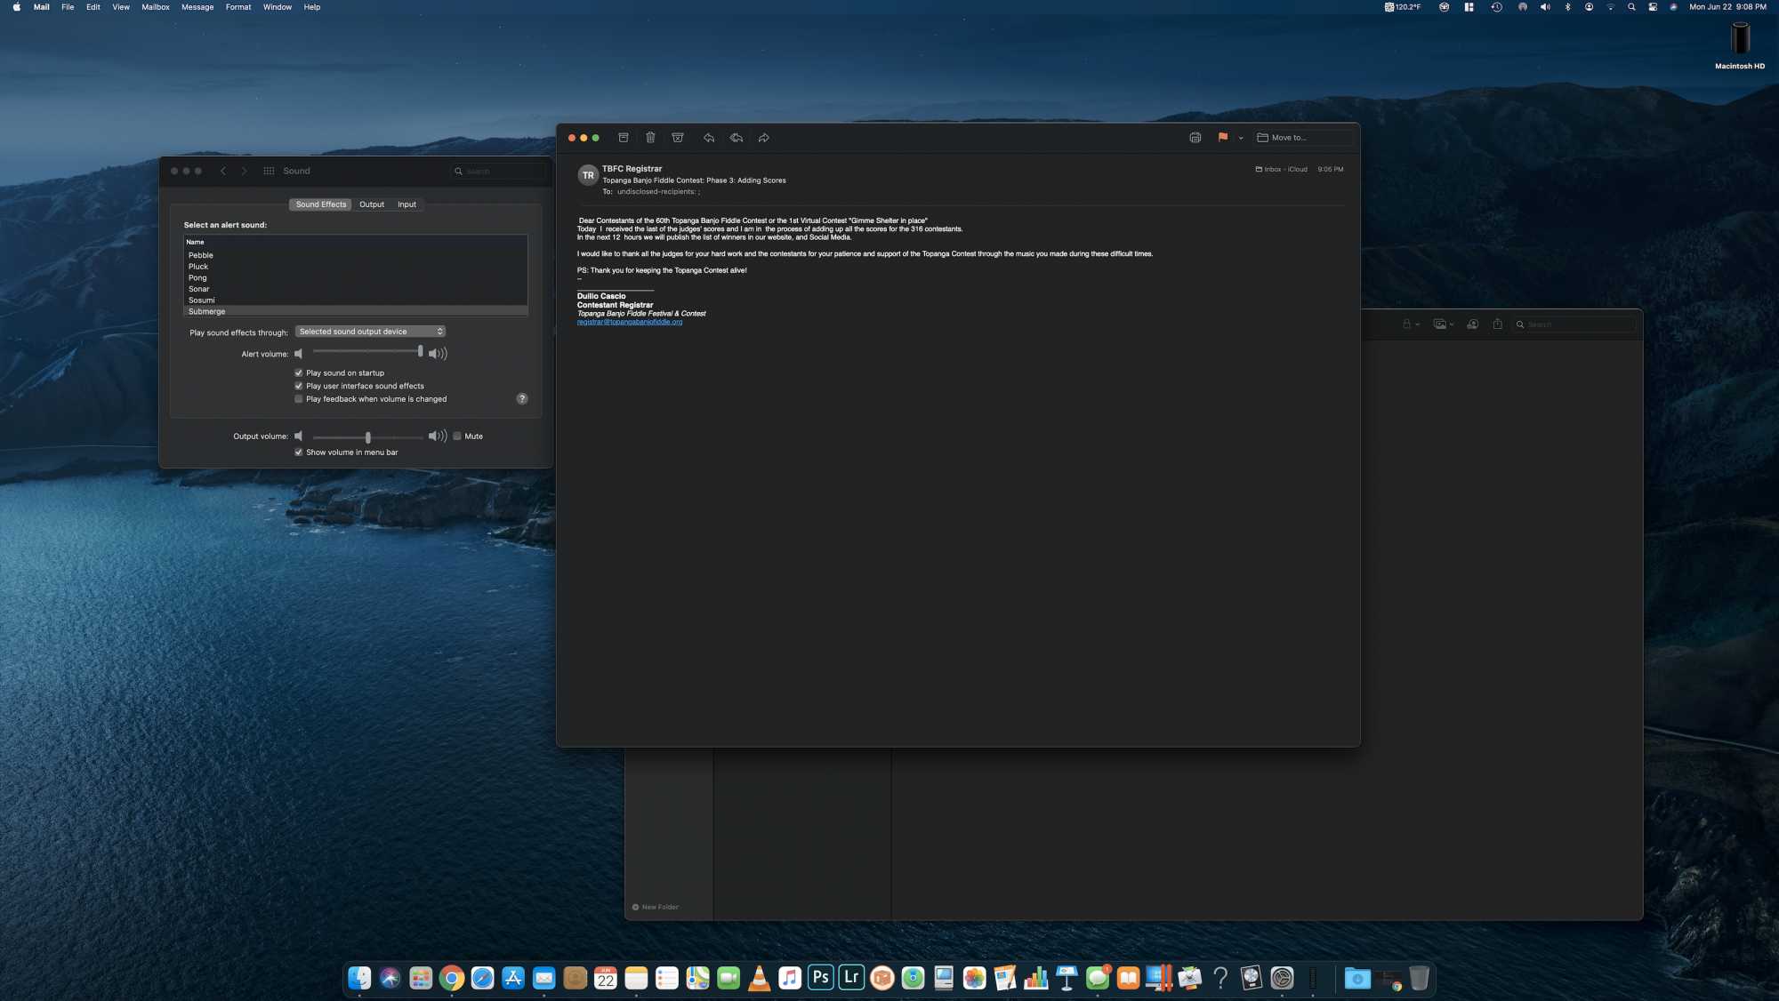
Task: Click the Bluetooth menu bar icon
Action: pos(1567,7)
